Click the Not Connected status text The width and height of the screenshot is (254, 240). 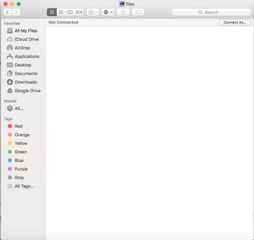tap(63, 22)
